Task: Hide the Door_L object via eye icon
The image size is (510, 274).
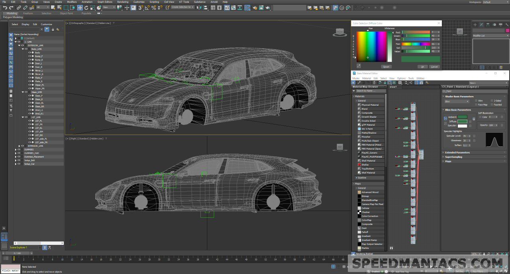Action: coord(29,63)
